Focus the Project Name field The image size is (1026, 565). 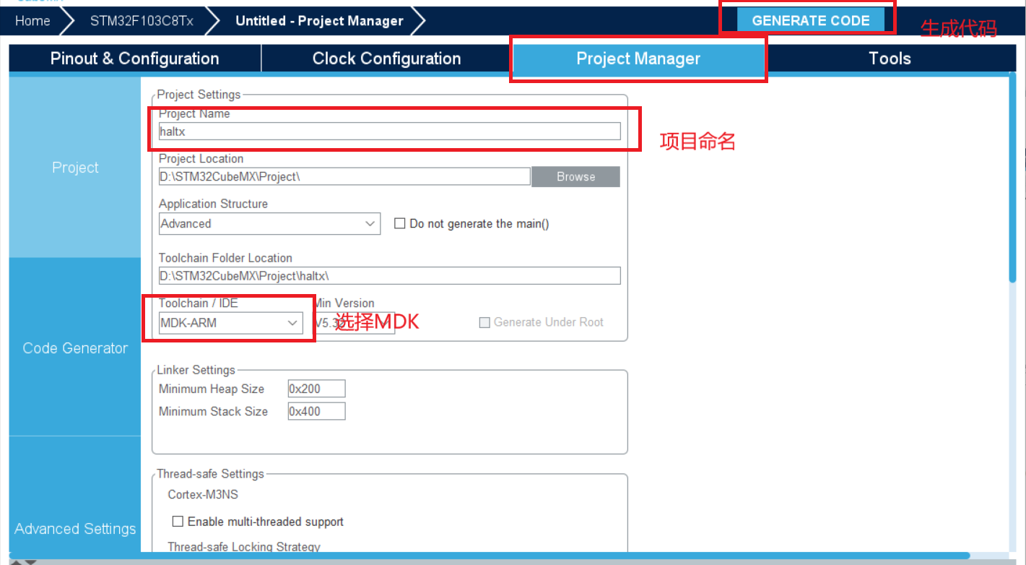point(390,131)
